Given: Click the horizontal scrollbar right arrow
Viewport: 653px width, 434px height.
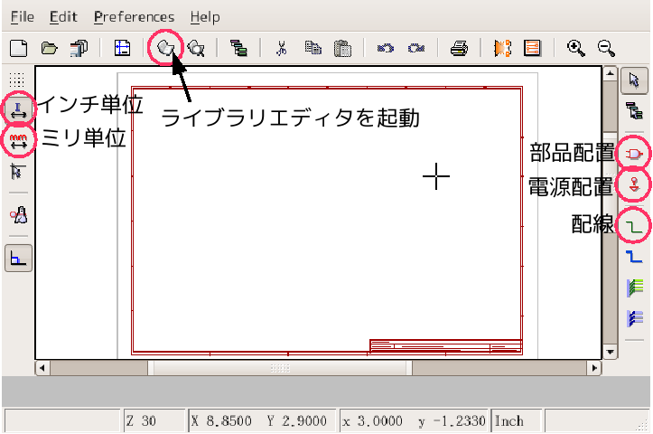Looking at the screenshot, I should 593,368.
